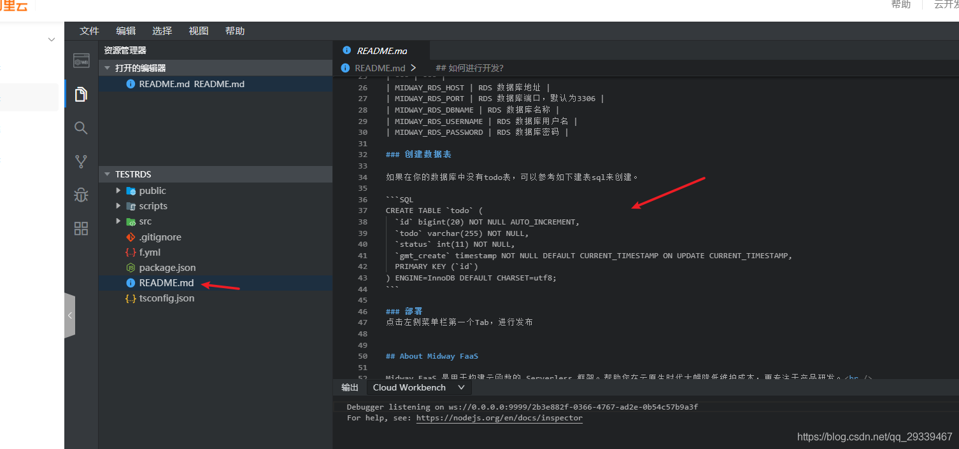Click line 'CREATE TABLE `todo` ('
This screenshot has height=449, width=959.
click(434, 211)
